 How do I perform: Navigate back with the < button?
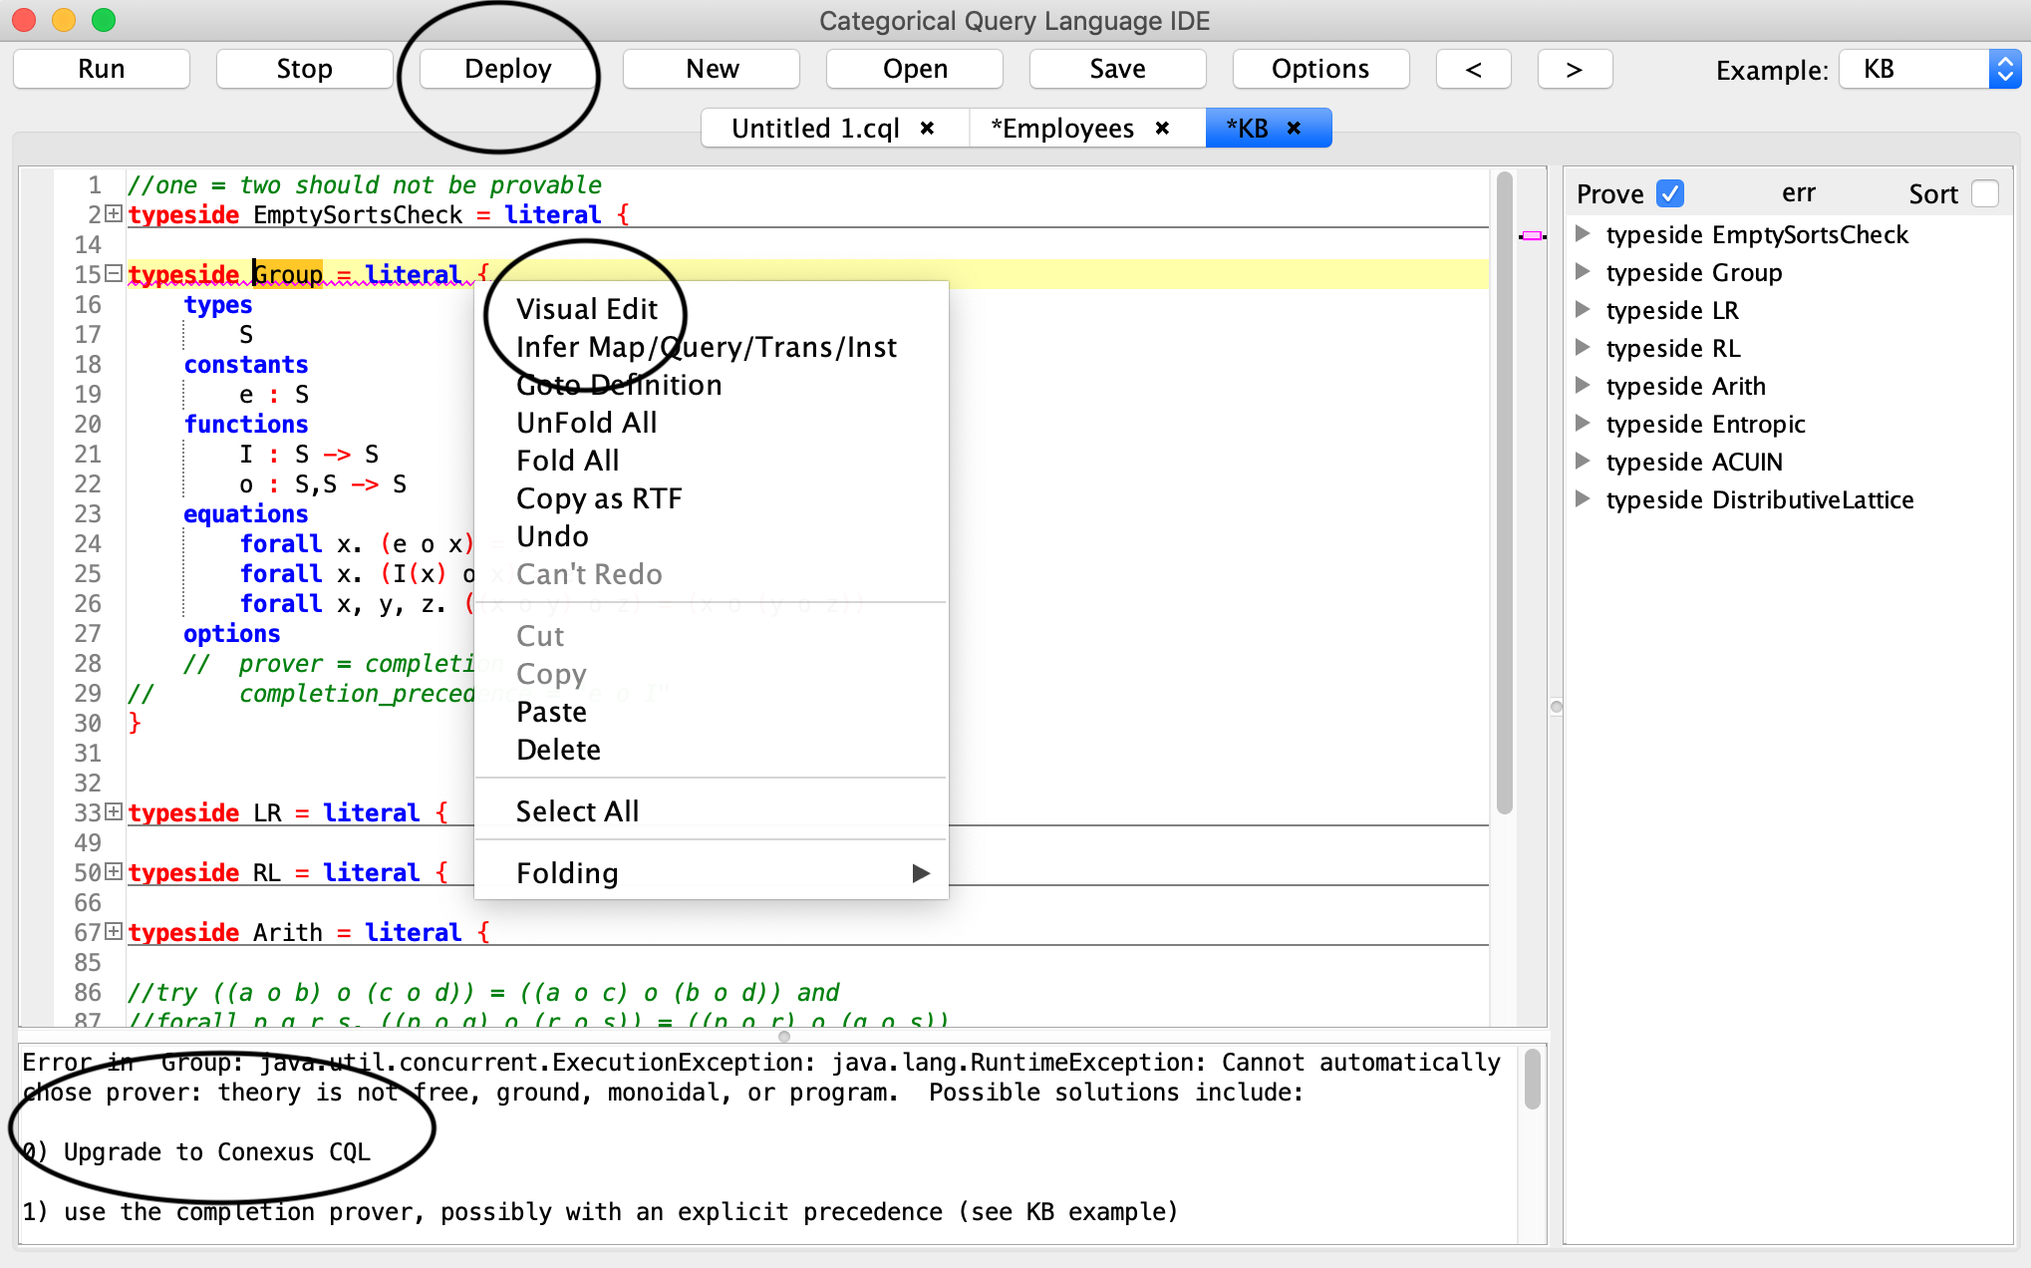pos(1474,69)
